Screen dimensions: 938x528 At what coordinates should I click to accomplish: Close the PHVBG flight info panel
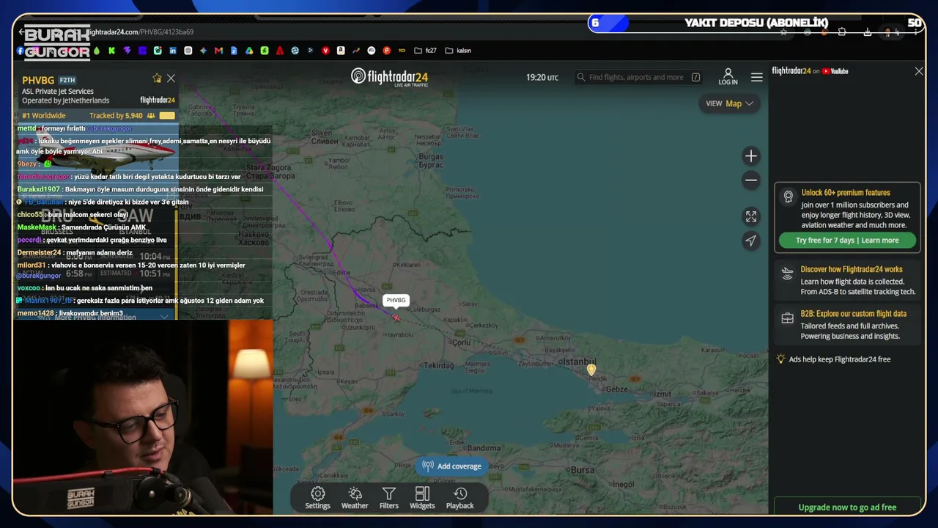[171, 78]
